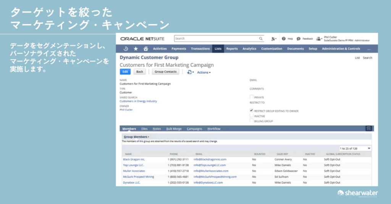
Task: Click email info@blackdragoninc.com
Action: tap(210, 159)
